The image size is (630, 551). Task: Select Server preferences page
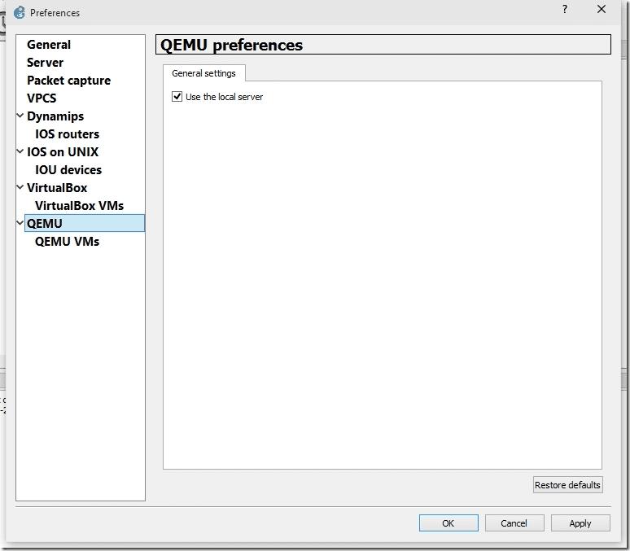(x=45, y=63)
